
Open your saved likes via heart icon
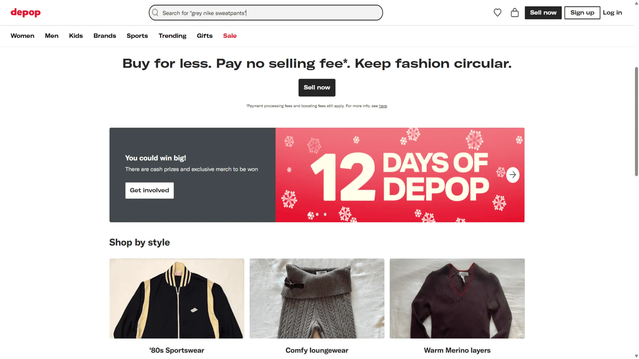(x=497, y=13)
